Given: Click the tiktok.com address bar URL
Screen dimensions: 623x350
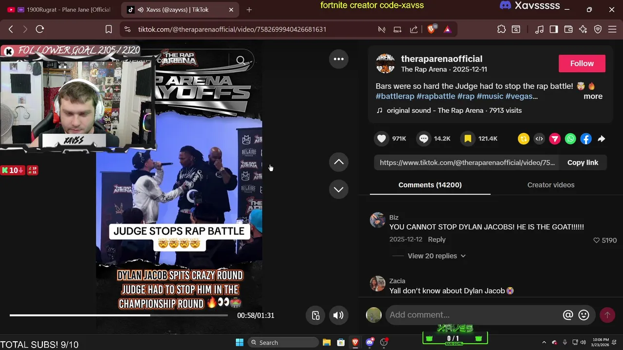Looking at the screenshot, I should (x=232, y=29).
